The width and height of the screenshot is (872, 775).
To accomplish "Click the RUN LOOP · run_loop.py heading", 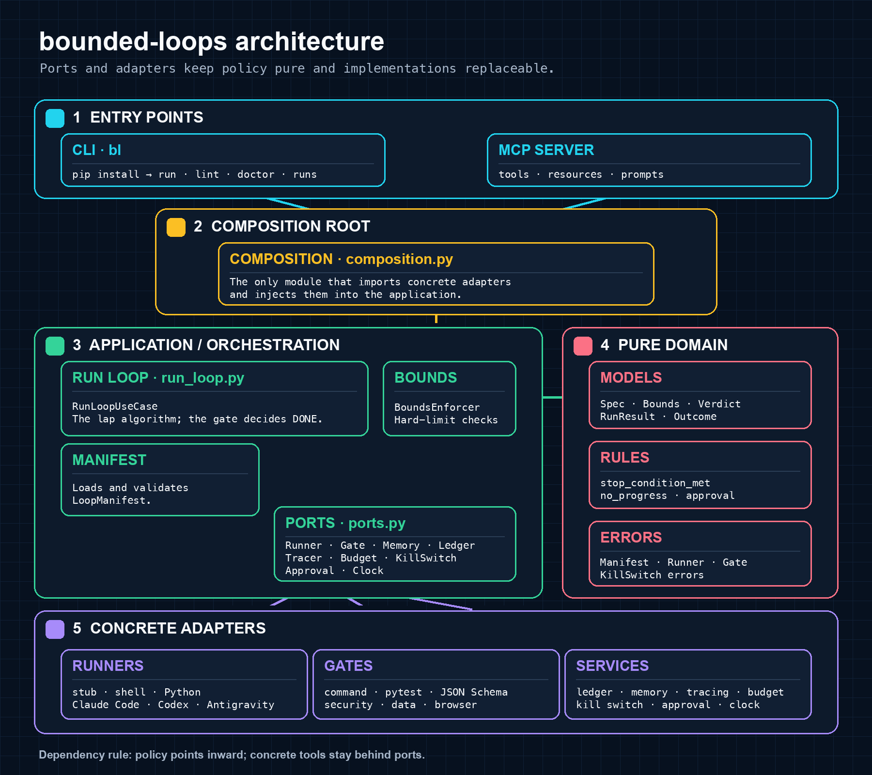I will (x=158, y=378).
